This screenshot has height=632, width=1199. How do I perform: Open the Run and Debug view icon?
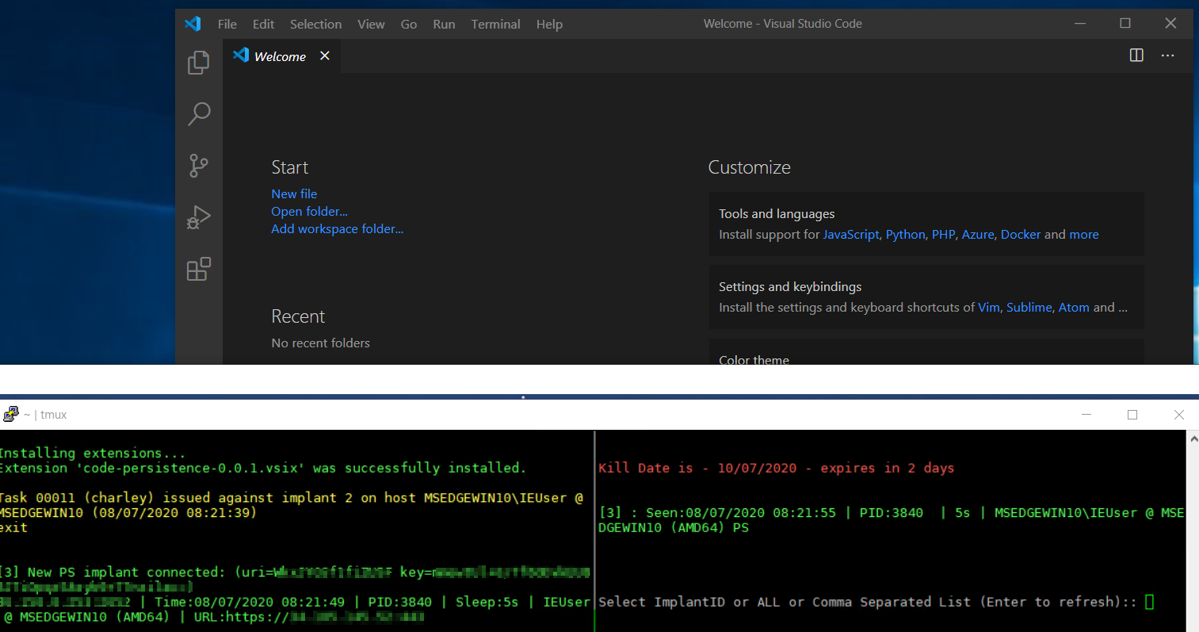(x=198, y=217)
